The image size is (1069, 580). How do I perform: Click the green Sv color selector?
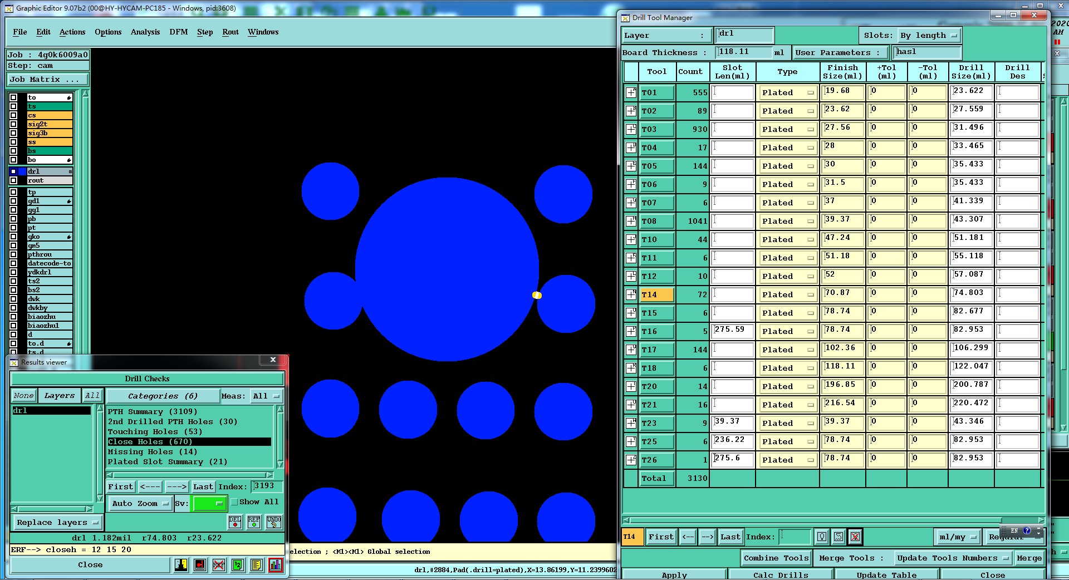(209, 503)
